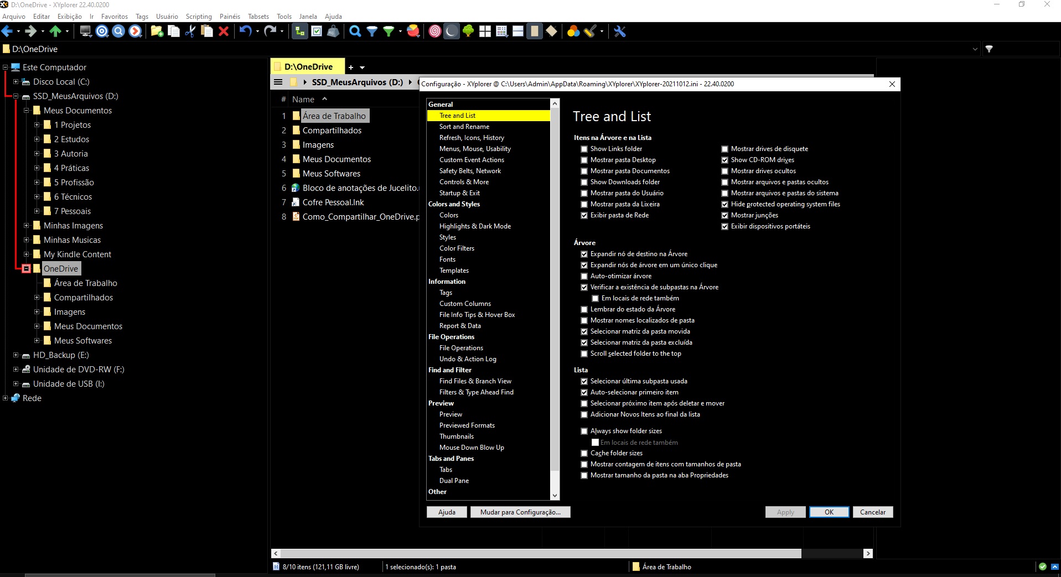Click the red Delete X icon
Screen dimensions: 1061x577
[224, 32]
